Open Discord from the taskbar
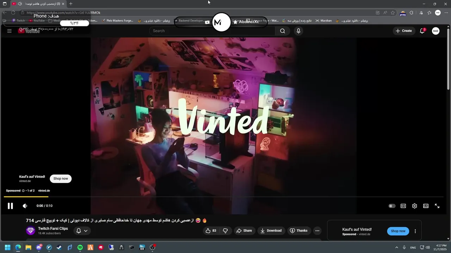Image resolution: width=451 pixels, height=253 pixels. tap(39, 247)
